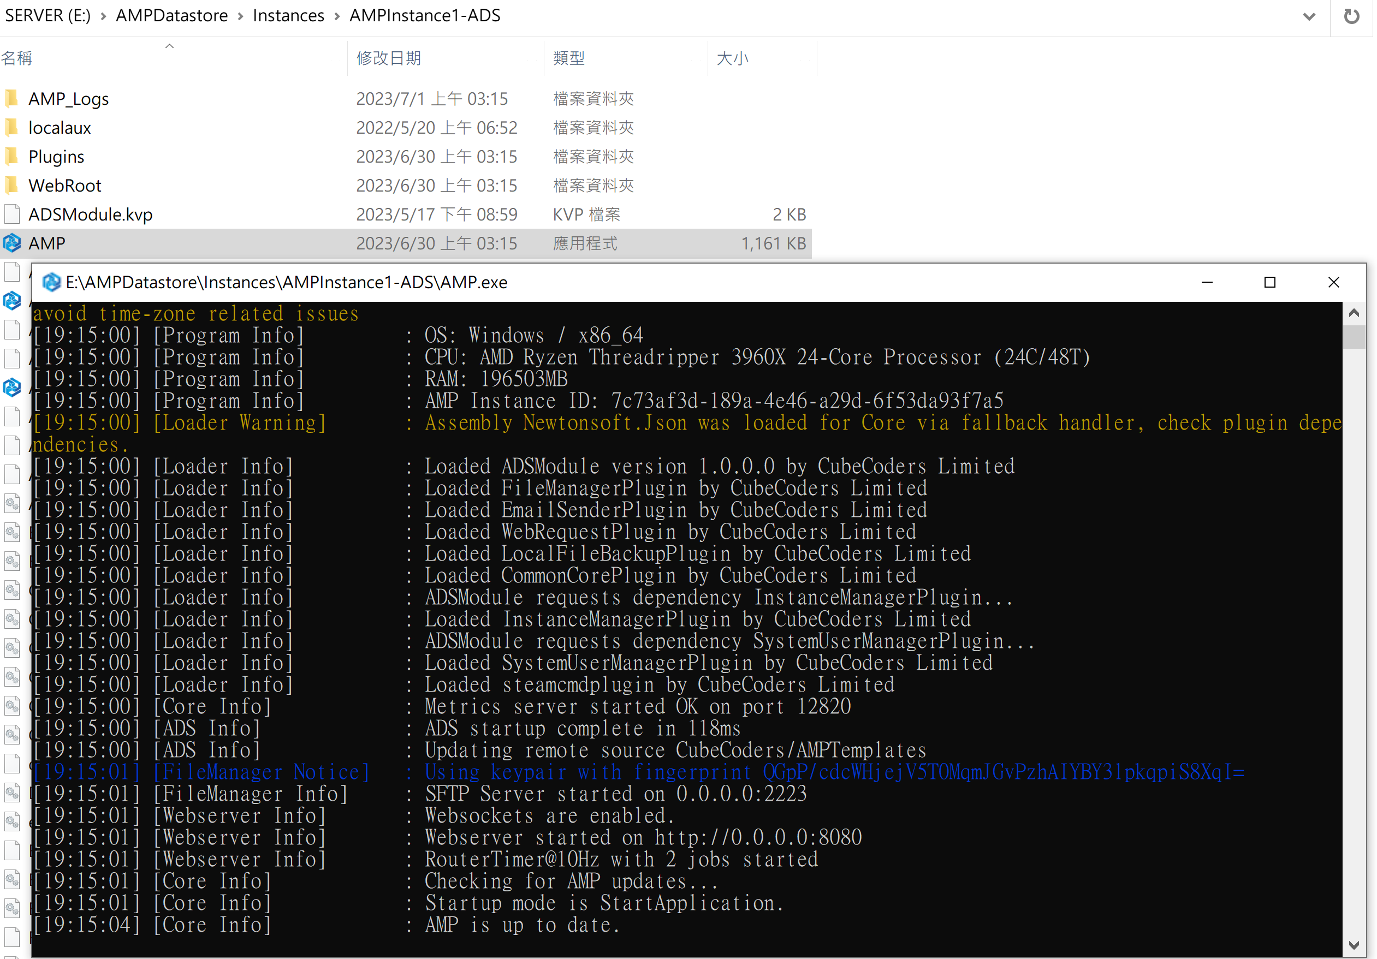The height and width of the screenshot is (959, 1377).
Task: Expand chevron after AMPDatastore breadcrumb
Action: tap(240, 16)
